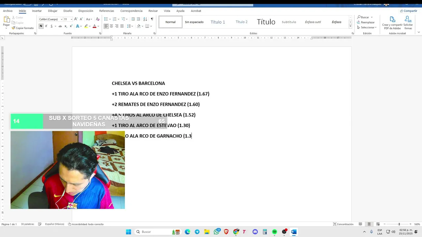422x237 pixels.
Task: Open the numbering list dropdown arrow
Action: (x=118, y=19)
